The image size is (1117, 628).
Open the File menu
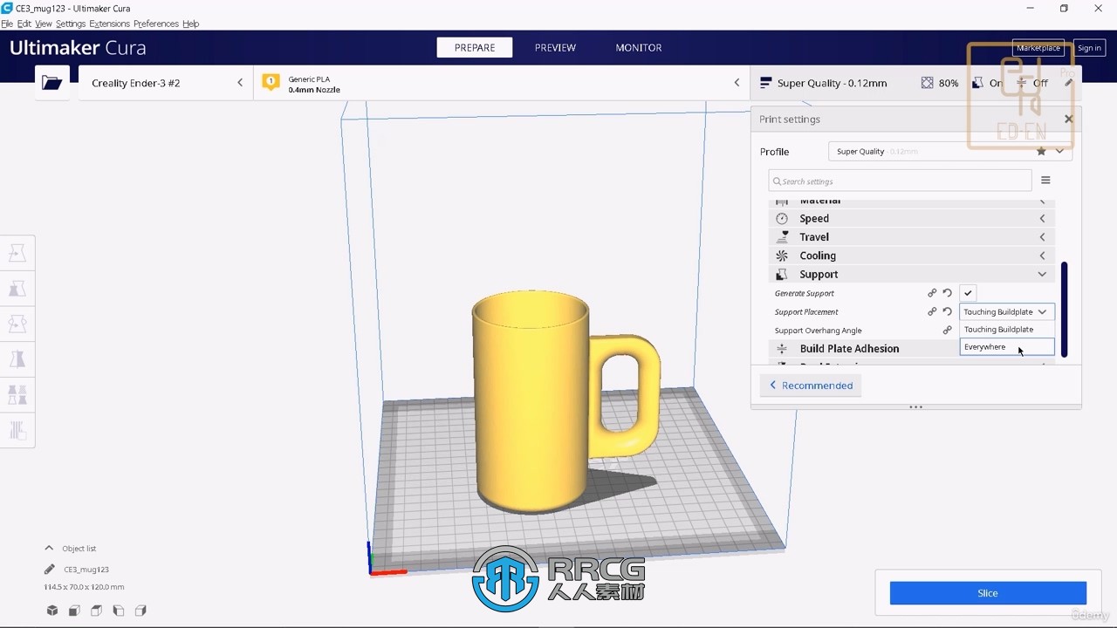point(7,24)
